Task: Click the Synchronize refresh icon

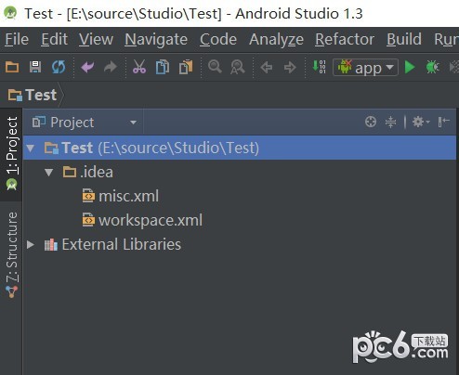Action: coord(59,67)
